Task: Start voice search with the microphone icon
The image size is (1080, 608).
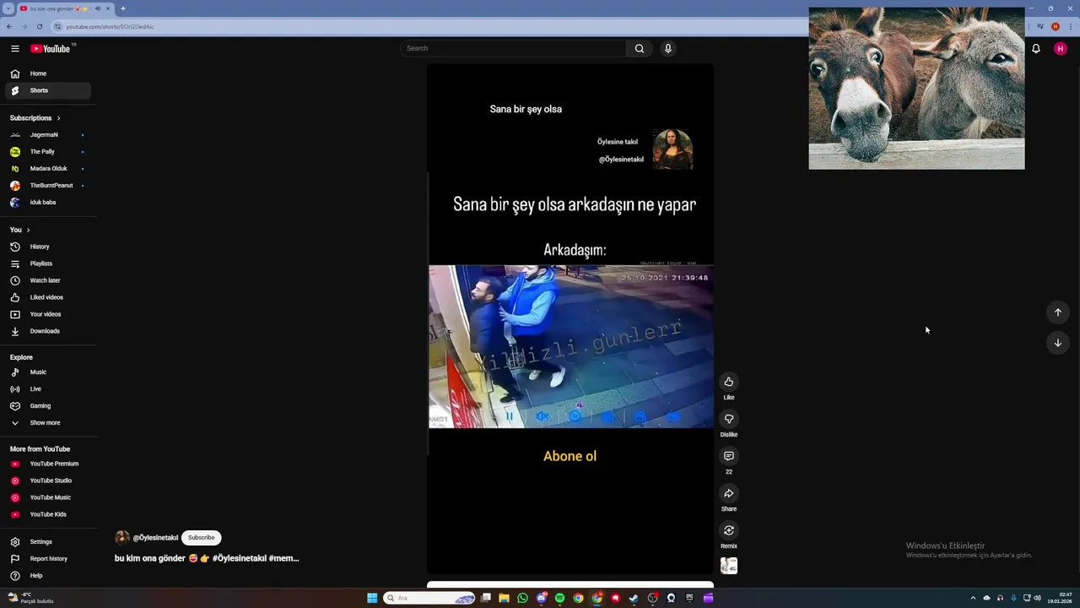Action: pyautogui.click(x=667, y=48)
